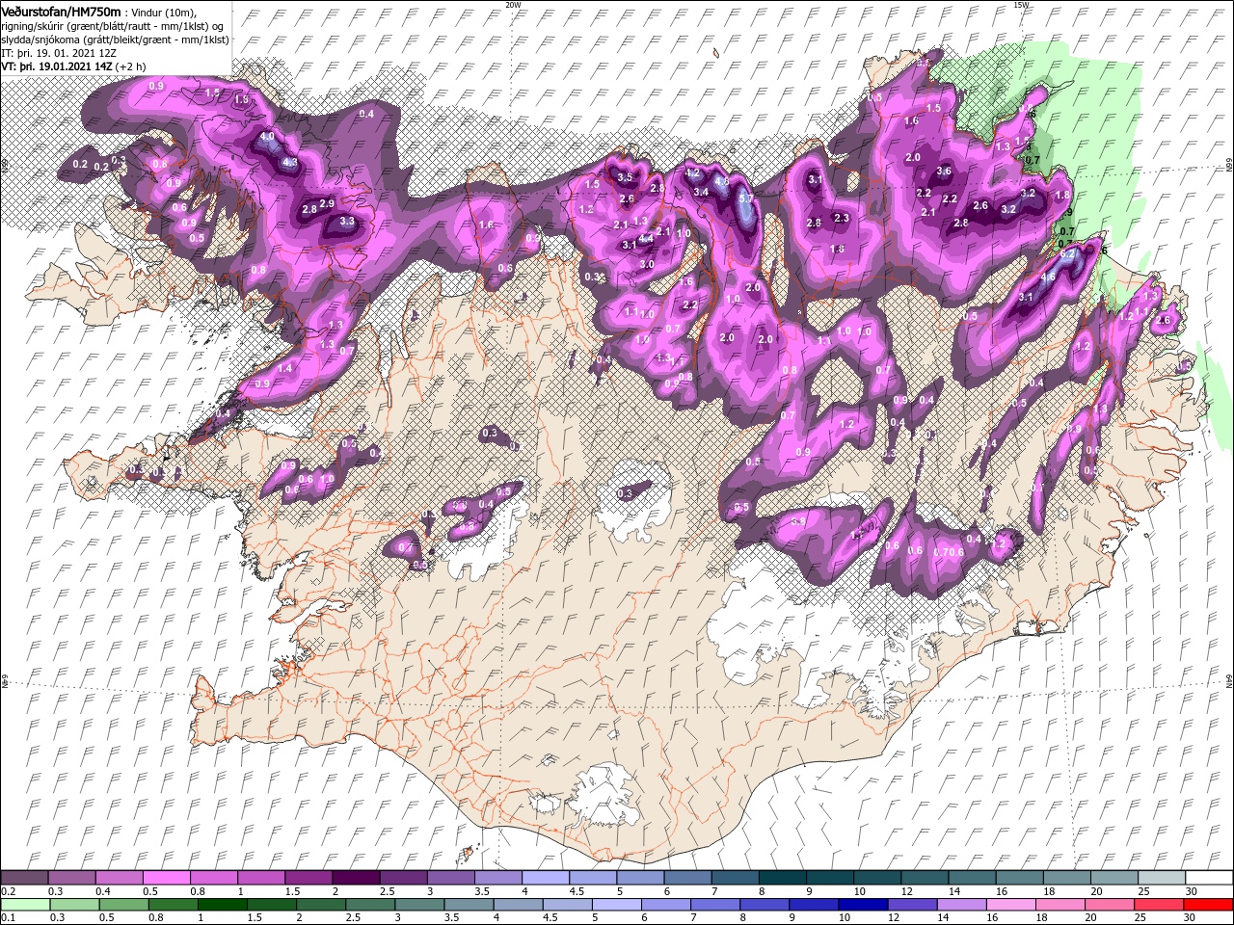The width and height of the screenshot is (1234, 925).
Task: Select the violet lower legend swatch between 14 and 16
Action: pyautogui.click(x=960, y=905)
